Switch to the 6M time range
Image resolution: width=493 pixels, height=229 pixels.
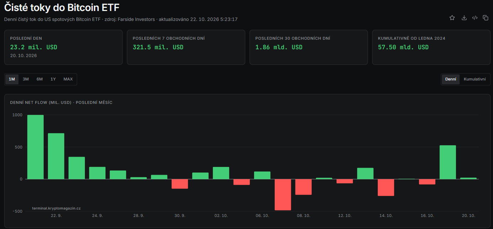pos(39,79)
